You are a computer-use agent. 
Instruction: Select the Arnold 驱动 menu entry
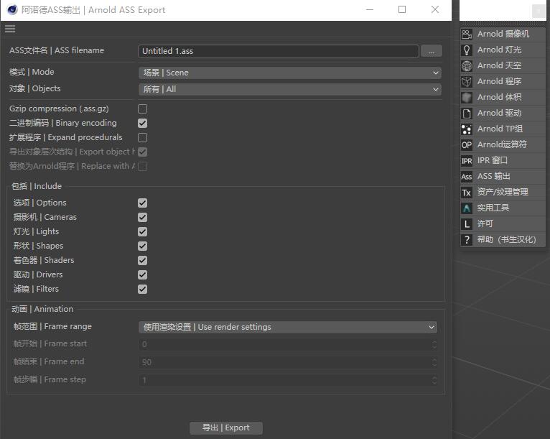pos(503,113)
